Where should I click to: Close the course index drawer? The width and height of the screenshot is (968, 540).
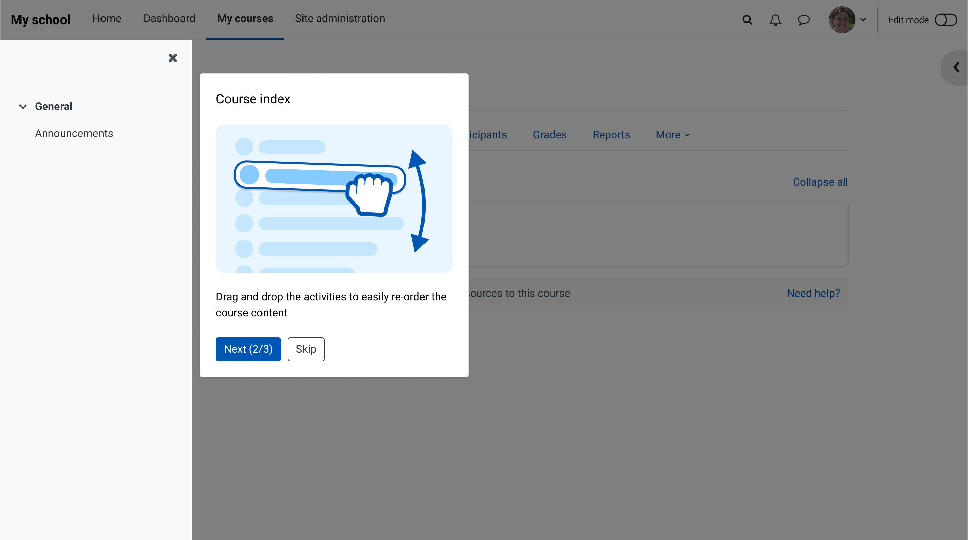click(x=173, y=58)
